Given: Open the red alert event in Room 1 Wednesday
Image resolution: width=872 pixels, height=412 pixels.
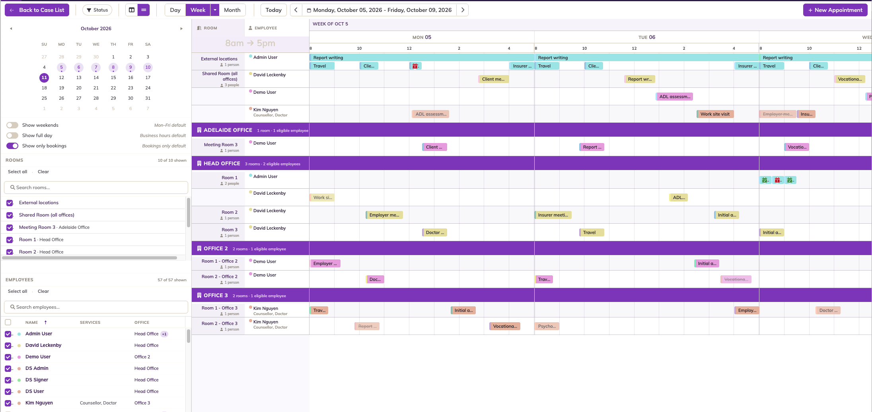Looking at the screenshot, I should 778,180.
